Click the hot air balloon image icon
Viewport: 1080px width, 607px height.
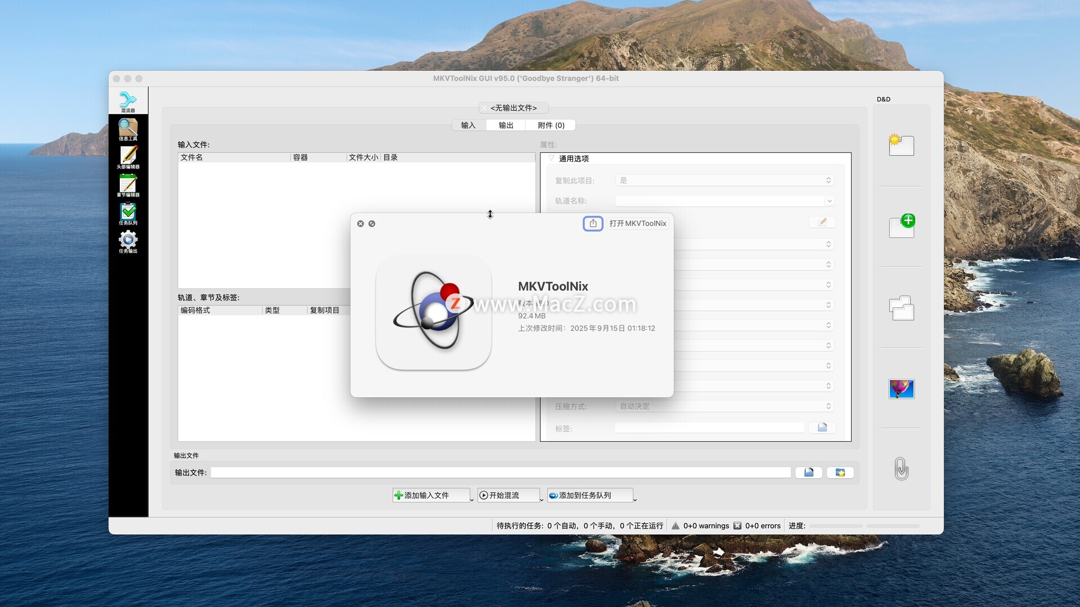point(901,388)
